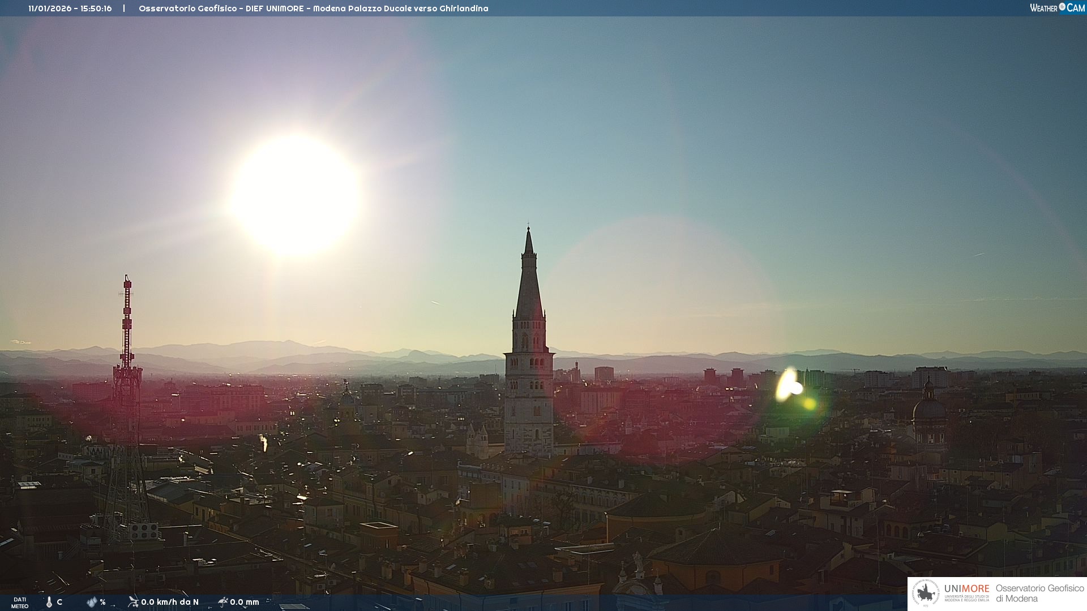Screen dimensions: 1087x611
Task: Click the WeatherCam logo
Action: point(1056,8)
